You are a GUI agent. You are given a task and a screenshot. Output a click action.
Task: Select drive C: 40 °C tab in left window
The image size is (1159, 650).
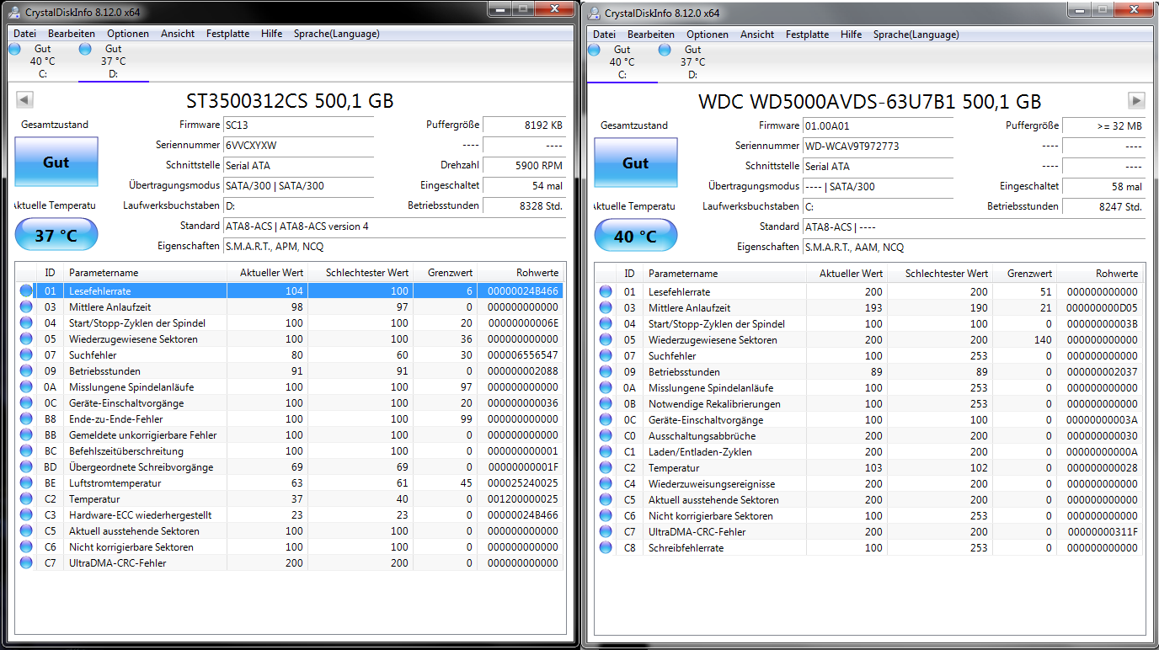(41, 61)
